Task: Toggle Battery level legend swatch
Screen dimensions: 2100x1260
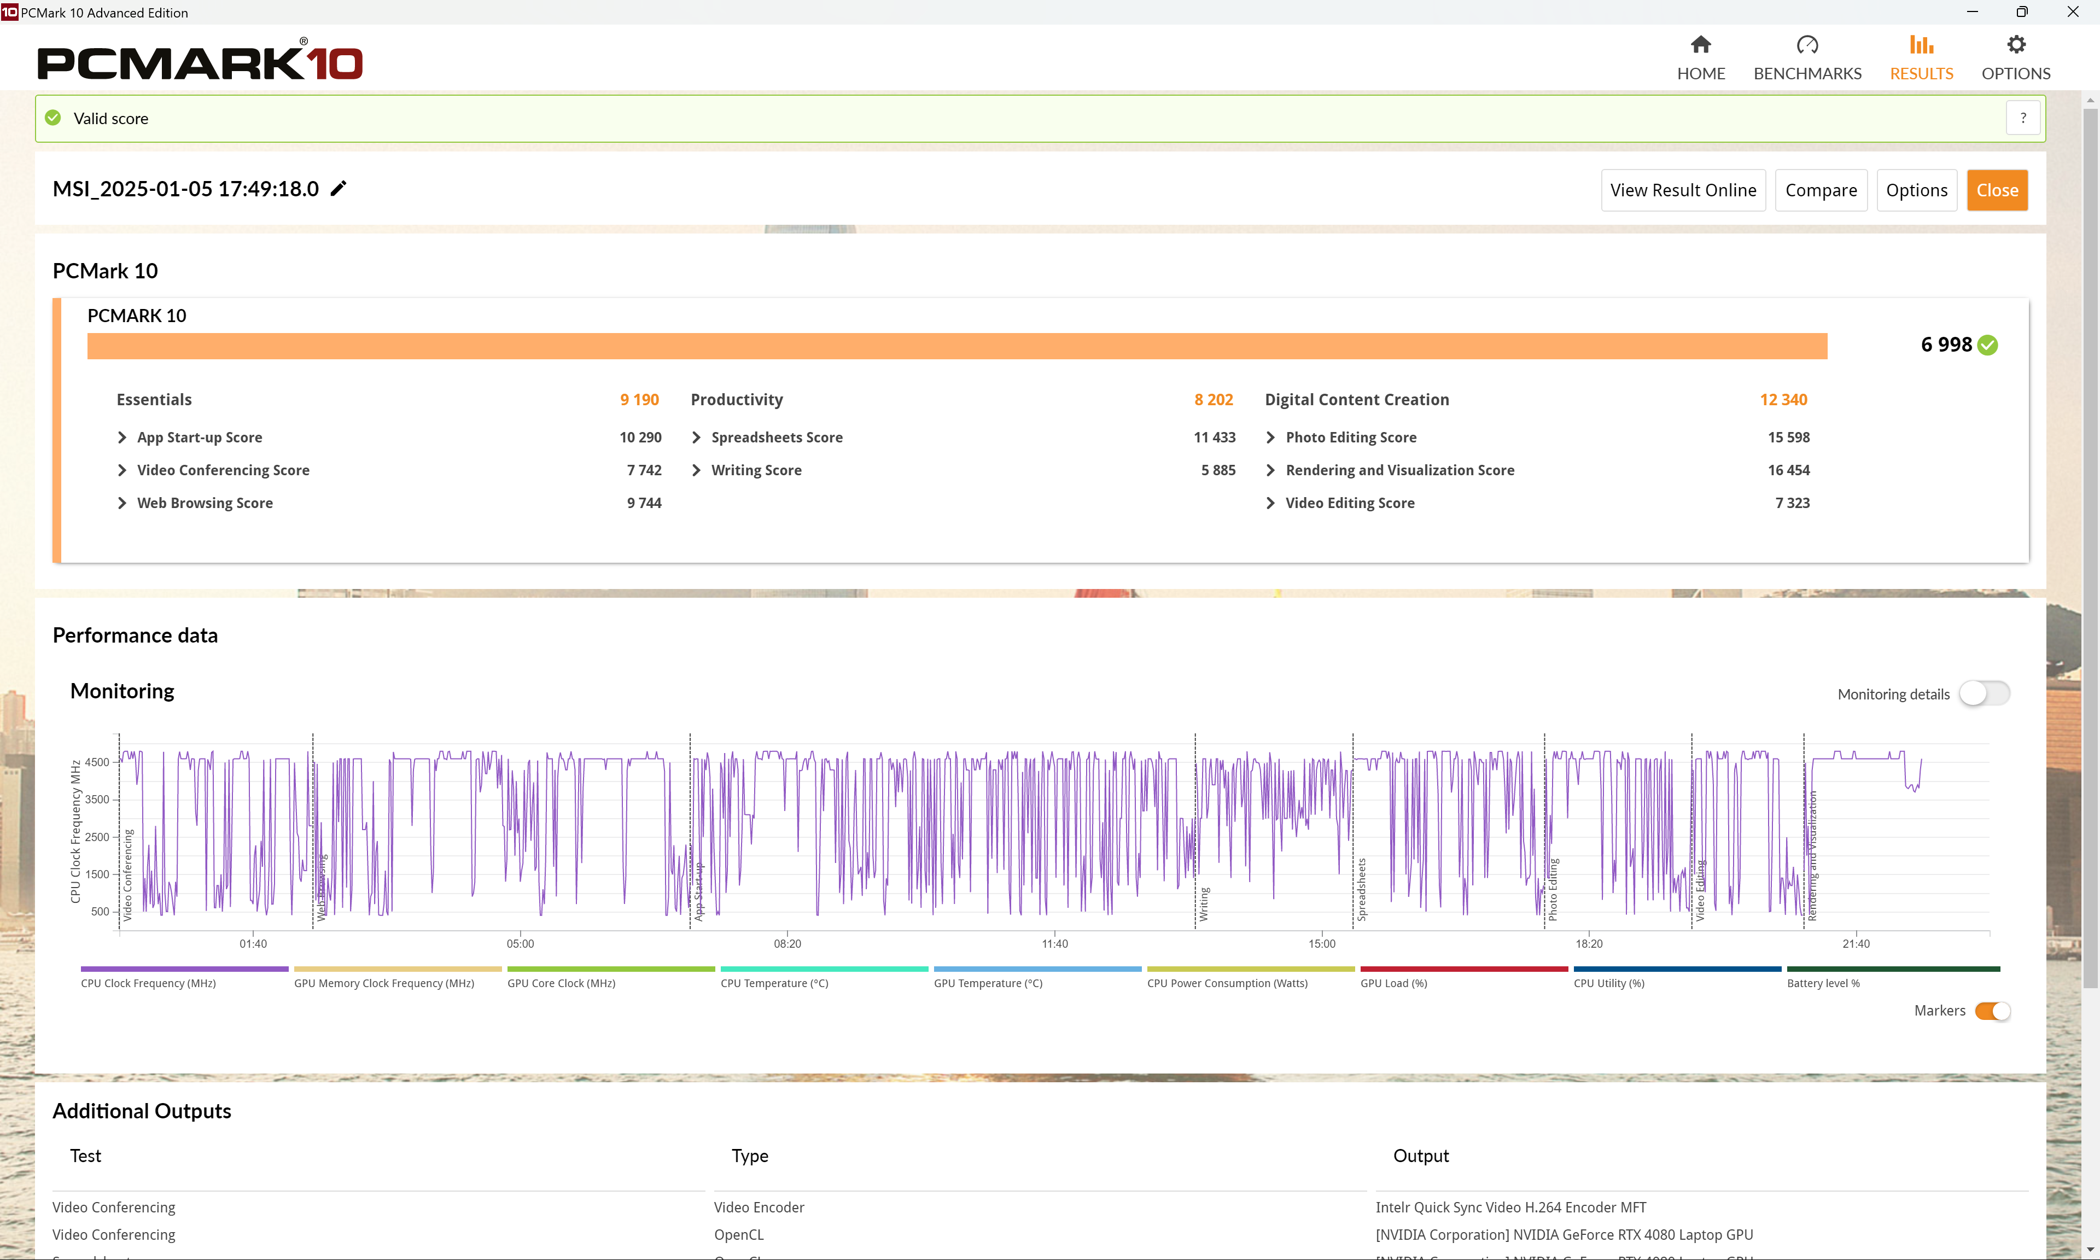Action: (1893, 969)
